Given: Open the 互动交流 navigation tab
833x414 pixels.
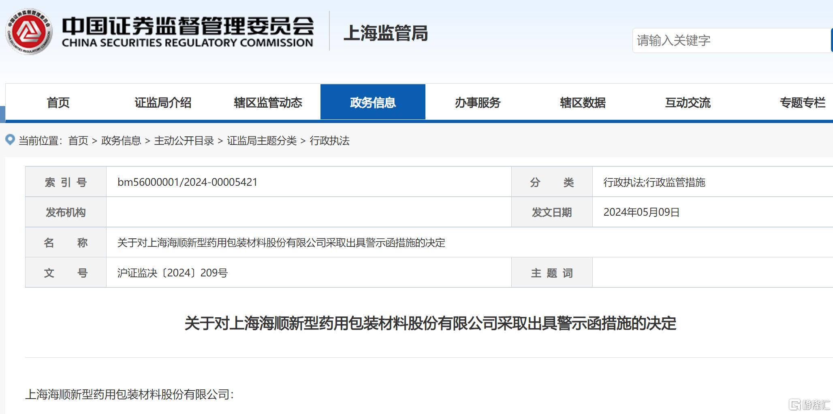Looking at the screenshot, I should pyautogui.click(x=688, y=102).
